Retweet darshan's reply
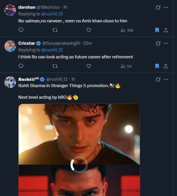Viewport: 177px width, 196px height. click(x=55, y=30)
